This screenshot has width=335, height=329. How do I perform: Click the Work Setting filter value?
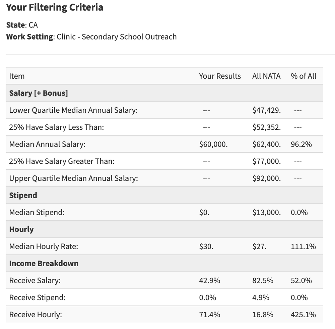tap(117, 37)
